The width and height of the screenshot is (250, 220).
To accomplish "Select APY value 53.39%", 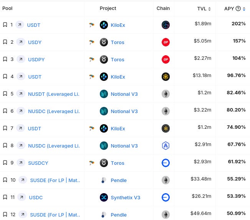I will pyautogui.click(x=236, y=196).
